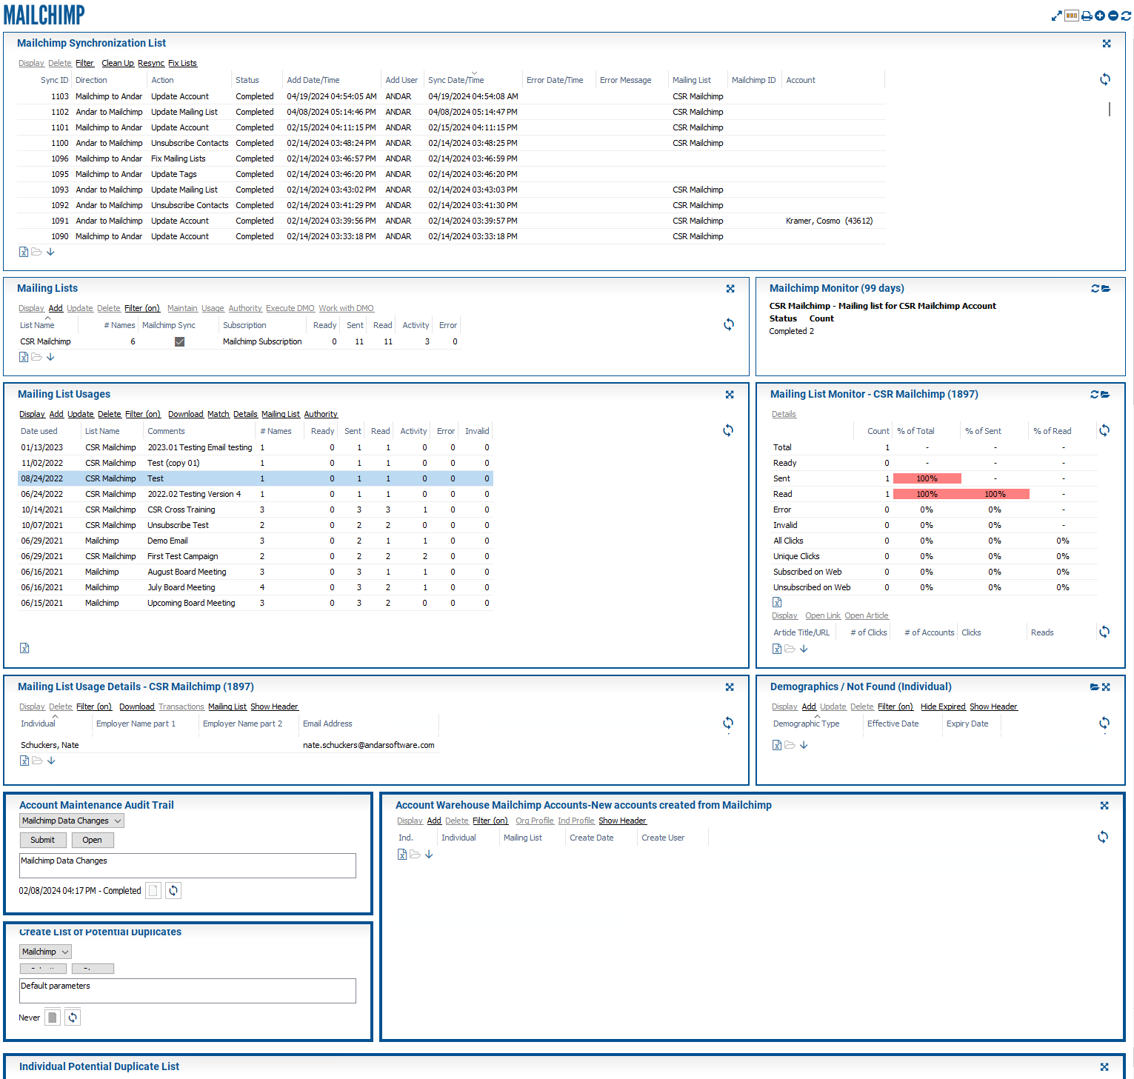The width and height of the screenshot is (1134, 1079).
Task: Toggle Mailchimp Sync checkbox for CSR Mailchimp
Action: pyautogui.click(x=179, y=341)
